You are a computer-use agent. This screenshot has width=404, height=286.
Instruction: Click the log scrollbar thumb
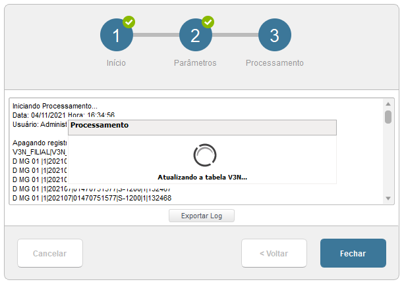(x=388, y=117)
